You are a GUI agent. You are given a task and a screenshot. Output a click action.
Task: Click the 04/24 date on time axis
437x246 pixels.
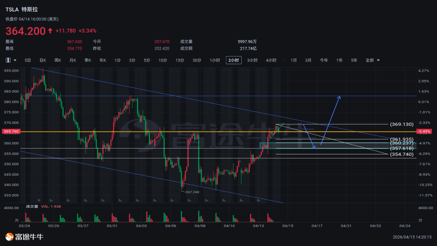405,225
